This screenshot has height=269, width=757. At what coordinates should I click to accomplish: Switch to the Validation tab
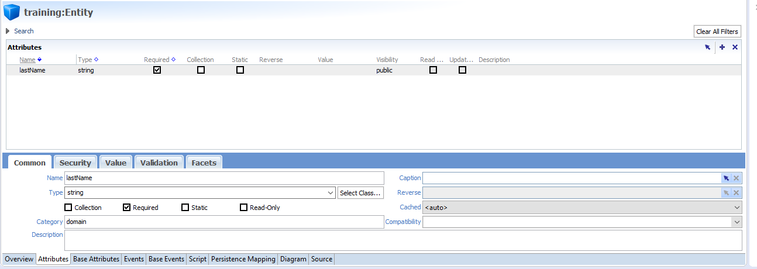(x=159, y=163)
